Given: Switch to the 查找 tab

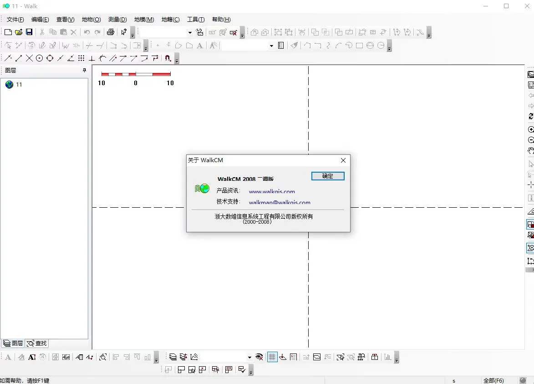Looking at the screenshot, I should click(x=37, y=343).
